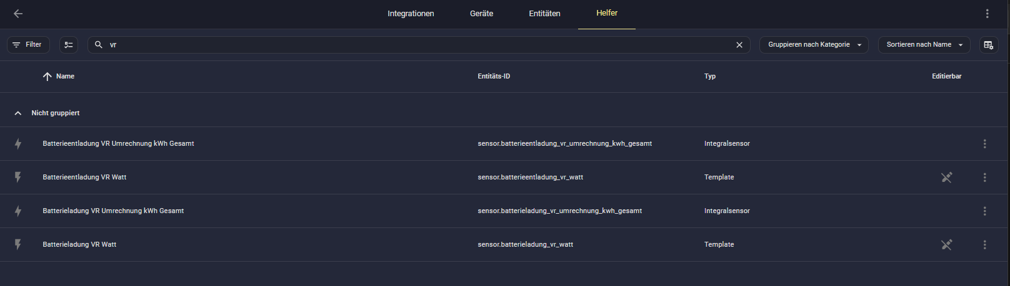Open menu for Batterieentladung VR Umrechnung row
This screenshot has height=286, width=1010.
(984, 144)
